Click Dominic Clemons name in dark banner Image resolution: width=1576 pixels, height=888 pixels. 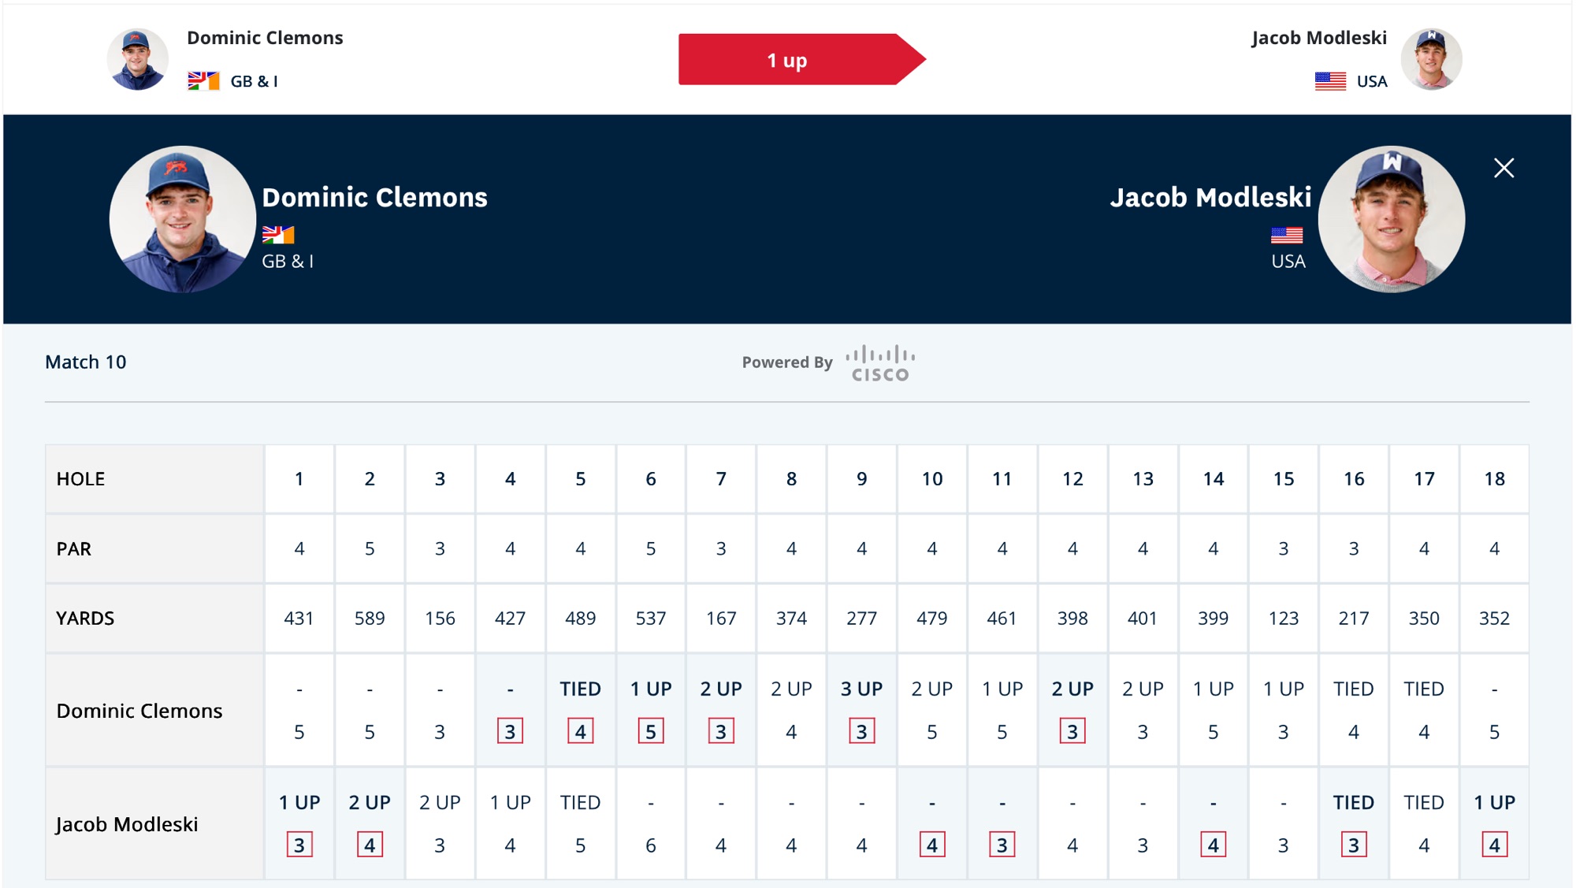(x=374, y=197)
